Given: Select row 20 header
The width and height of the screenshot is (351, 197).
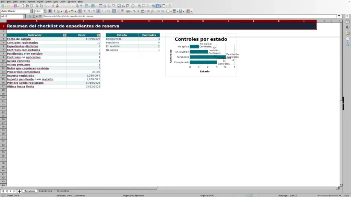Looking at the screenshot, I should point(3,97).
